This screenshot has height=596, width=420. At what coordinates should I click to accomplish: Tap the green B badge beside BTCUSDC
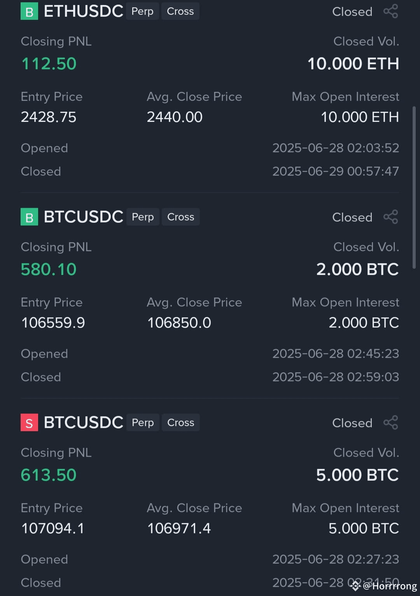click(x=29, y=217)
